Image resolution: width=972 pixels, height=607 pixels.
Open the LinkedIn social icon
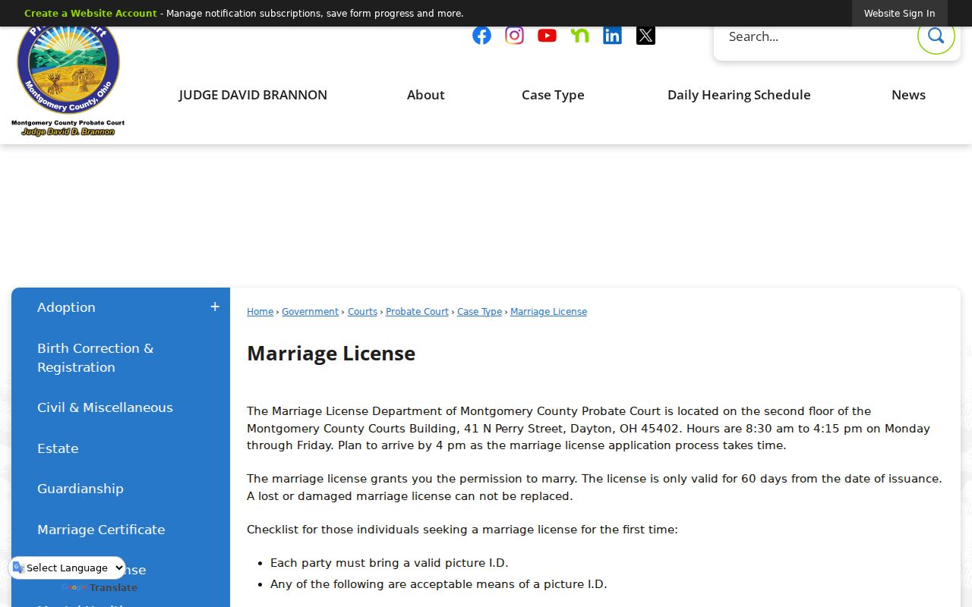[612, 36]
